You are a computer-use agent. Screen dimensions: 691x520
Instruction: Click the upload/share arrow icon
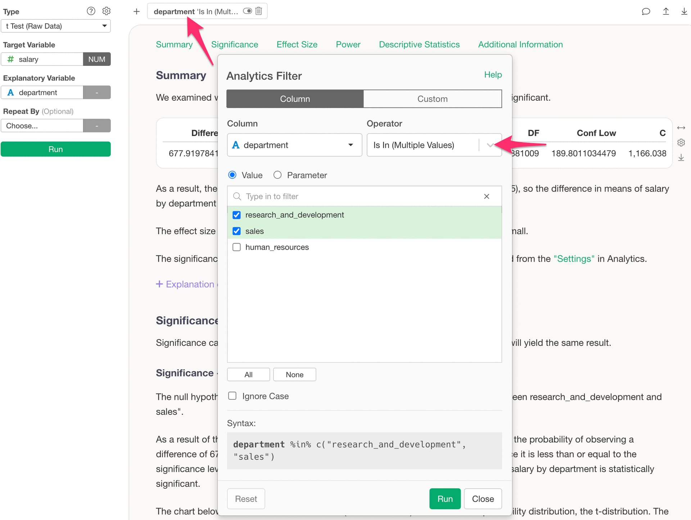[666, 11]
